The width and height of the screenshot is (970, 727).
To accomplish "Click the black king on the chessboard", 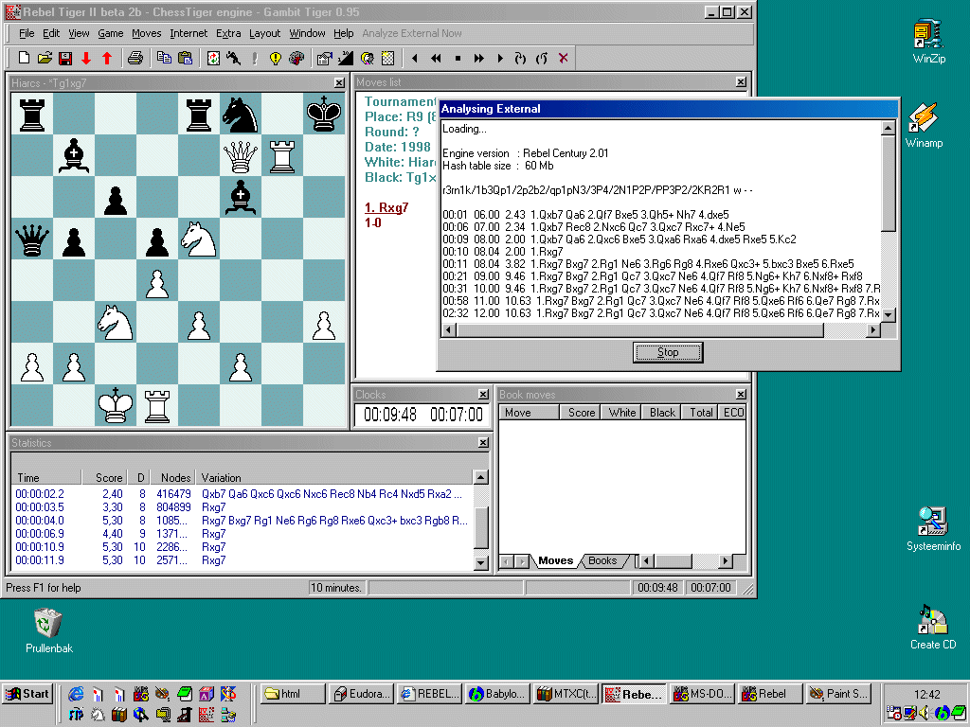I will click(x=324, y=114).
